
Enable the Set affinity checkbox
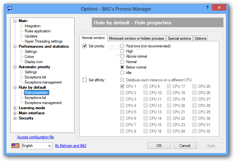[85, 80]
